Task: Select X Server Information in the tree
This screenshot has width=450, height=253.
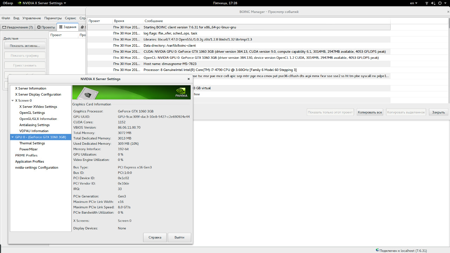Action: [31, 89]
